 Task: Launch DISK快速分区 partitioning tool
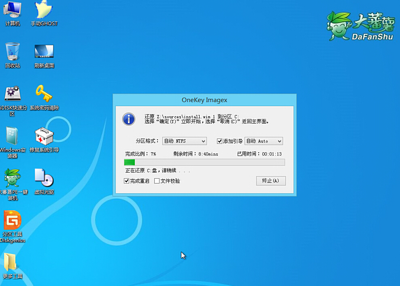point(13,94)
